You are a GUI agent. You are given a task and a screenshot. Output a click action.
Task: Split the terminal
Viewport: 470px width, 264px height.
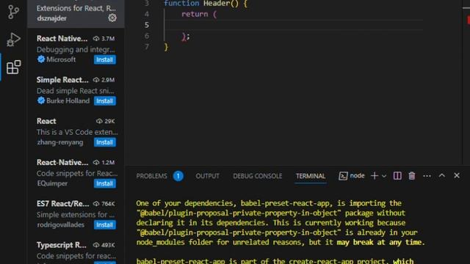397,176
